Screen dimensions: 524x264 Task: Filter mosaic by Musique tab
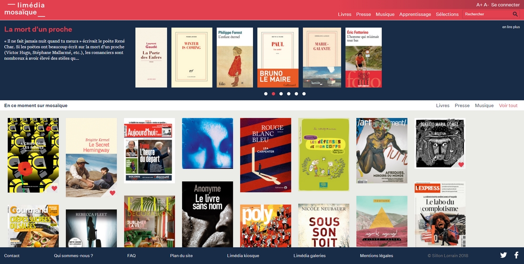(484, 106)
